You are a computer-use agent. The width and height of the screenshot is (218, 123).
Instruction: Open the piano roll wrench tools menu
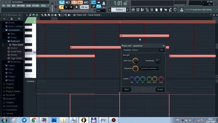30,15
